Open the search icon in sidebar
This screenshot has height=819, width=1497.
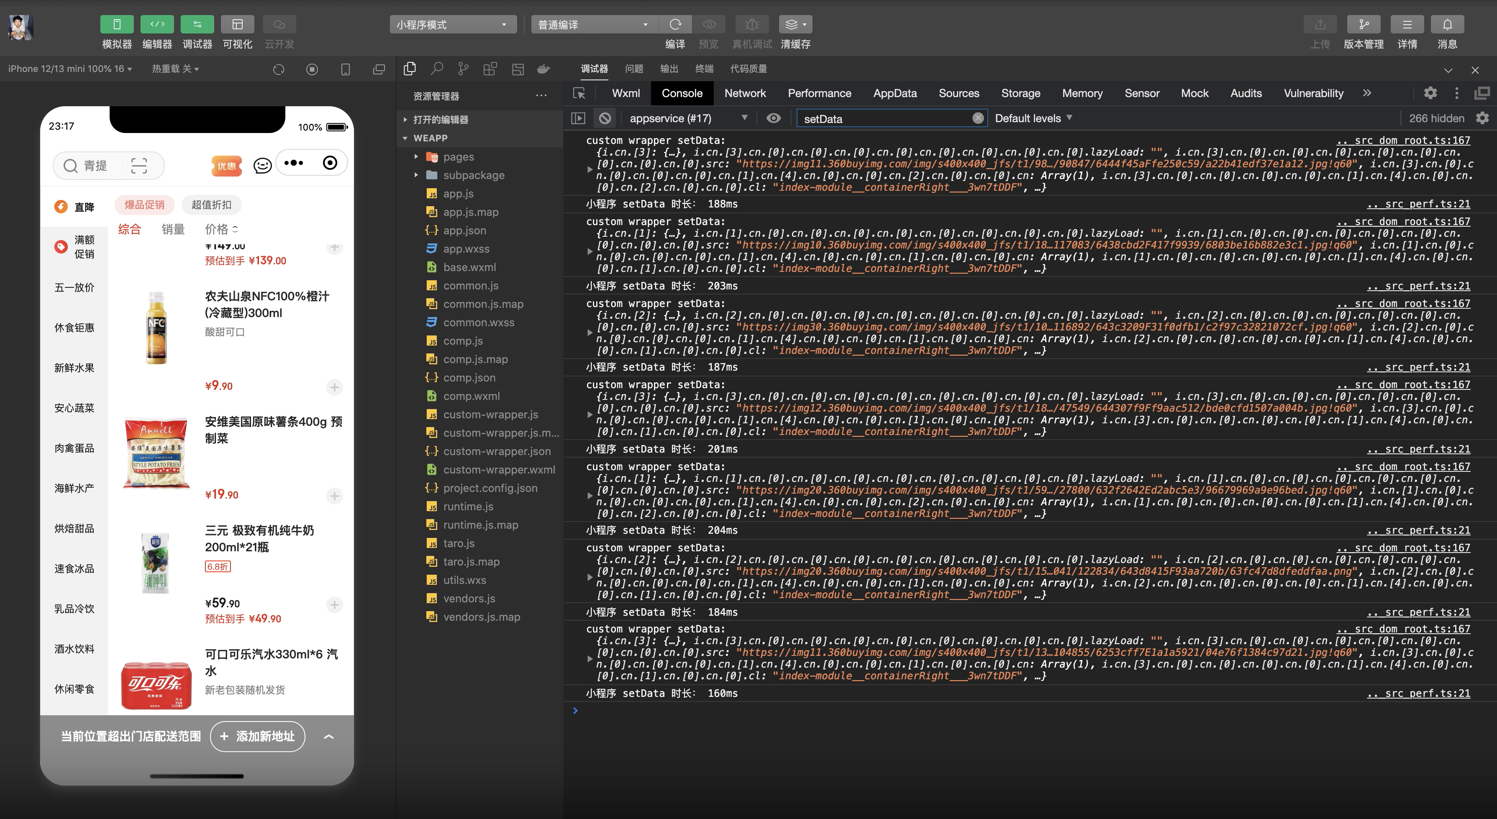point(436,69)
